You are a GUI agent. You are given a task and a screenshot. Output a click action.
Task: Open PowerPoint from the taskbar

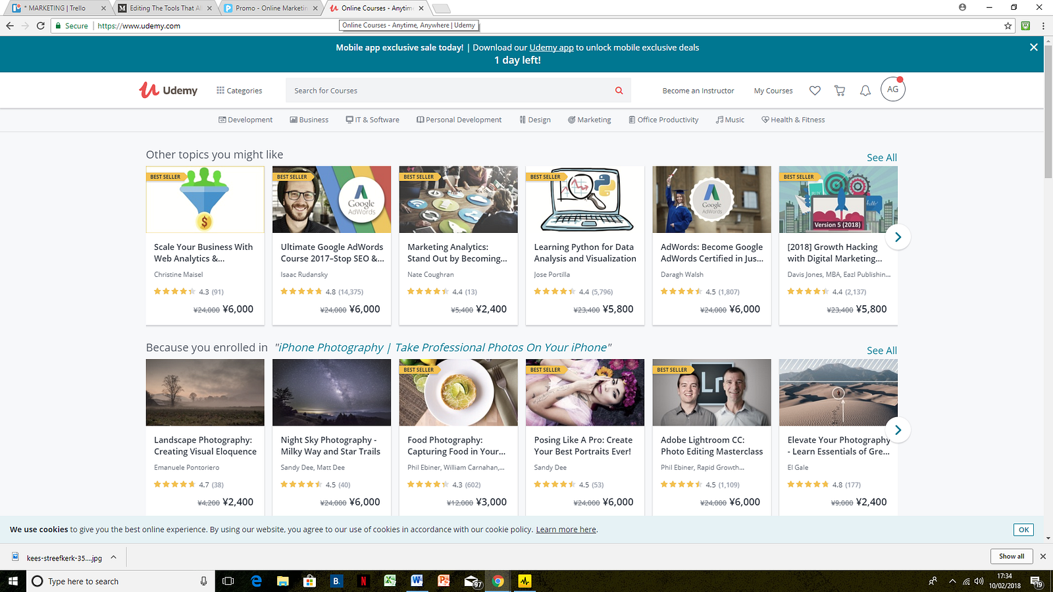pyautogui.click(x=444, y=581)
